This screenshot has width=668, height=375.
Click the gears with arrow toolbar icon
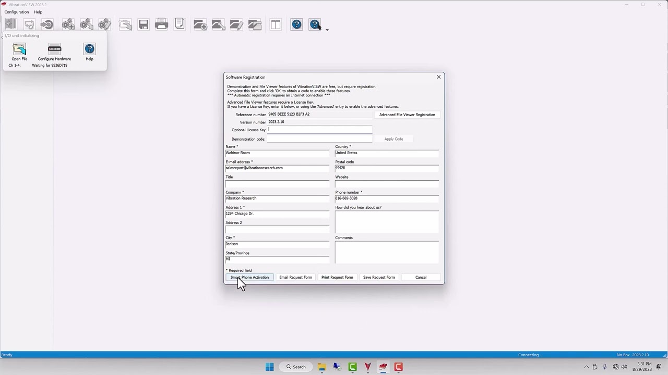86,24
